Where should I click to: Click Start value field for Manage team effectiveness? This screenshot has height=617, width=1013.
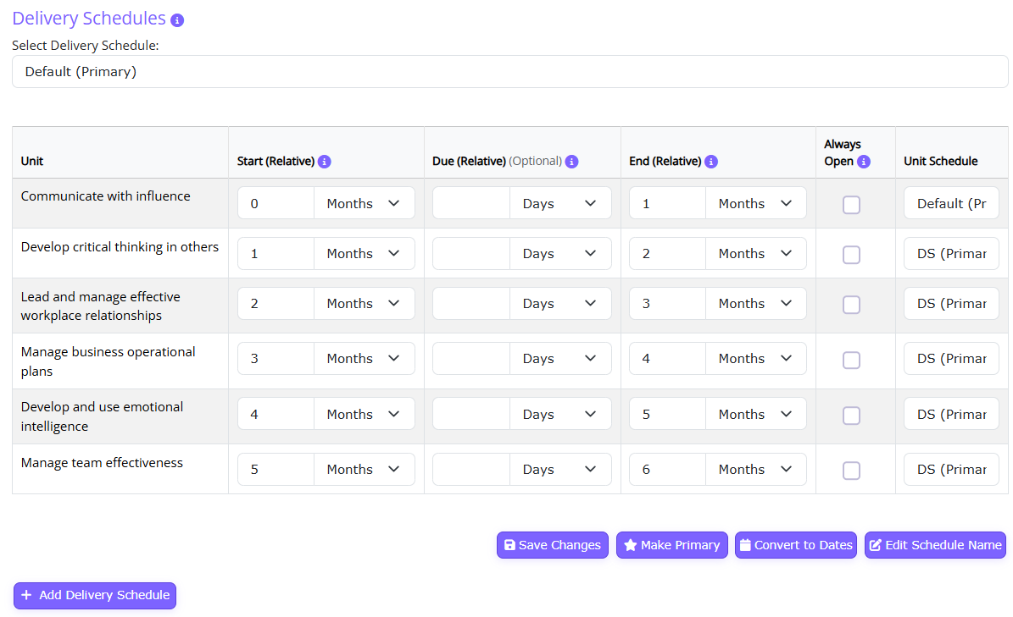coord(276,470)
